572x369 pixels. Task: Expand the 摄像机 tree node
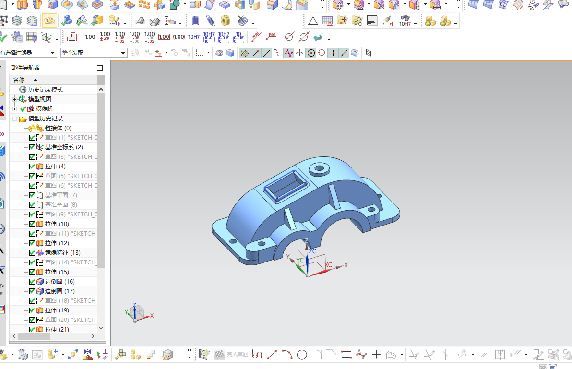pyautogui.click(x=14, y=109)
